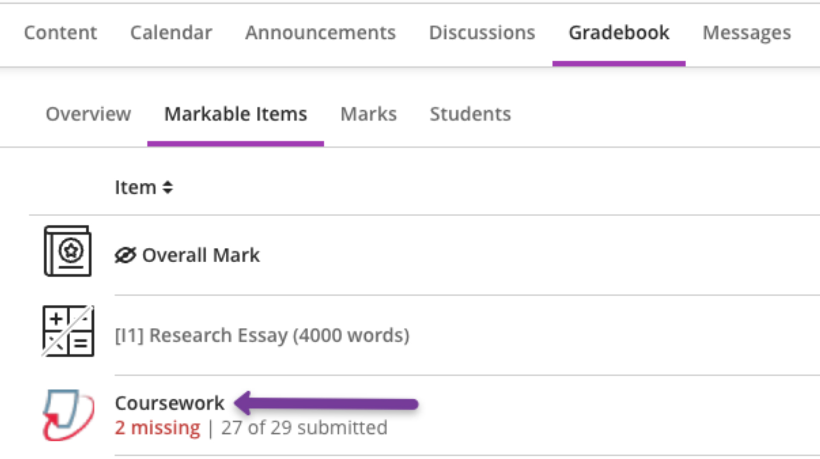Screen dimensions: 820x459
Task: Click the 27 of 29 submitted text
Action: click(x=304, y=427)
